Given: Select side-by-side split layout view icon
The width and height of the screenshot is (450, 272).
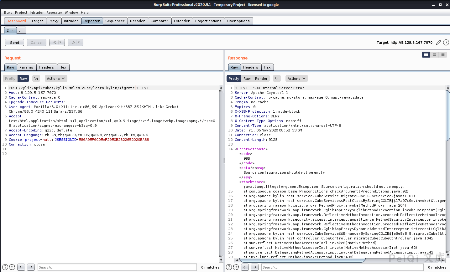Looking at the screenshot, I should pyautogui.click(x=426, y=55).
